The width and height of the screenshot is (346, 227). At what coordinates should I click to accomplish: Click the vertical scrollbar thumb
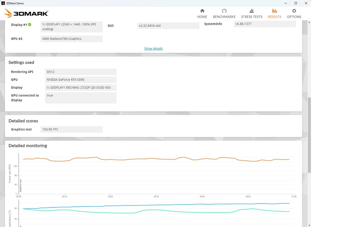[x=309, y=134]
